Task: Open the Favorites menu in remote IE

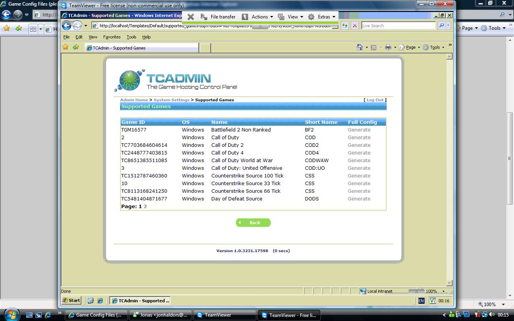Action: pos(112,37)
